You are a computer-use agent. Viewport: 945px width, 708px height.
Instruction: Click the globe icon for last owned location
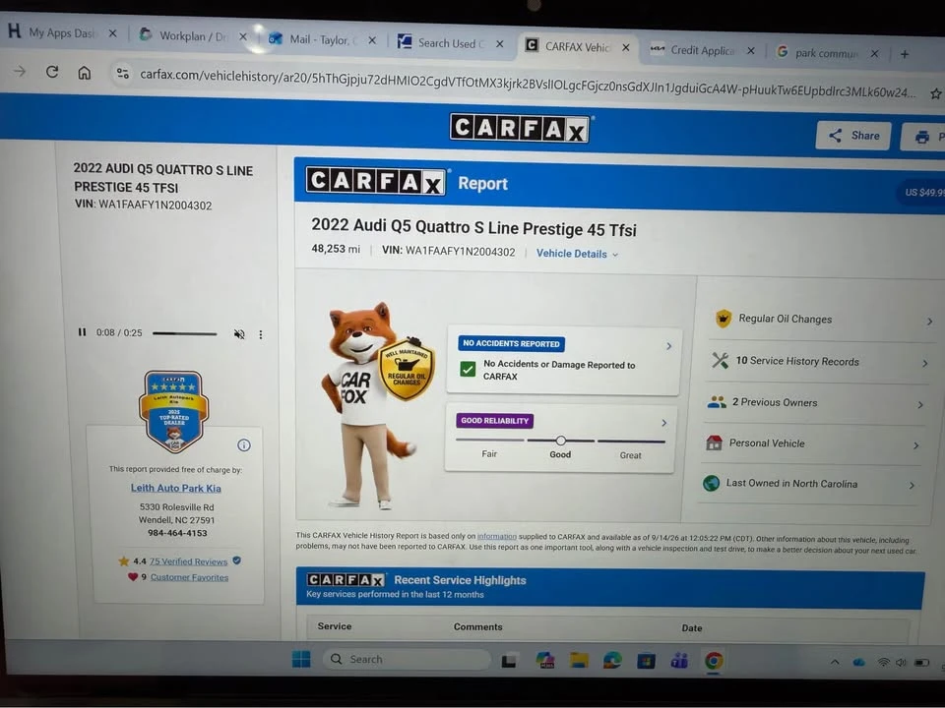coord(711,483)
